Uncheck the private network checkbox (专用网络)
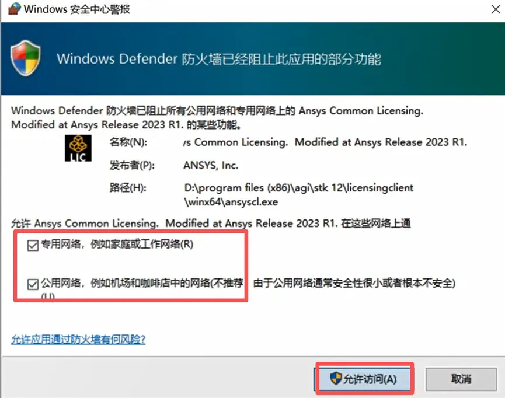The height and width of the screenshot is (398, 505). [x=33, y=245]
